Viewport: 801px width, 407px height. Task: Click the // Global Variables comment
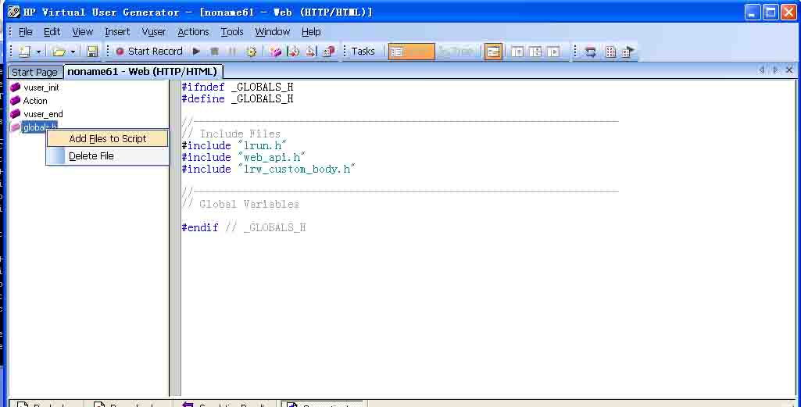[241, 204]
